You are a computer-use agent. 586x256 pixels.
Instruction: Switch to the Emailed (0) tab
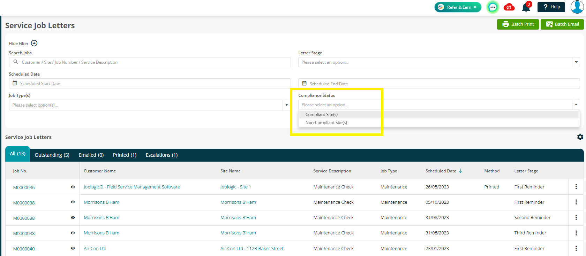pos(91,155)
